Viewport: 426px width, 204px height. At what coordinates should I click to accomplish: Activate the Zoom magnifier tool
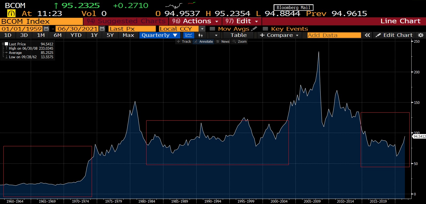click(240, 42)
